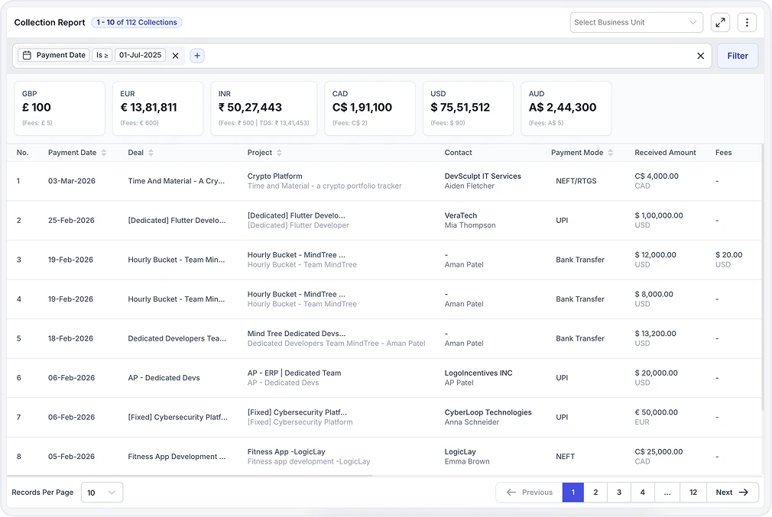The width and height of the screenshot is (772, 517).
Task: Click the deal 'Fitness App Development ...'
Action: pos(177,457)
